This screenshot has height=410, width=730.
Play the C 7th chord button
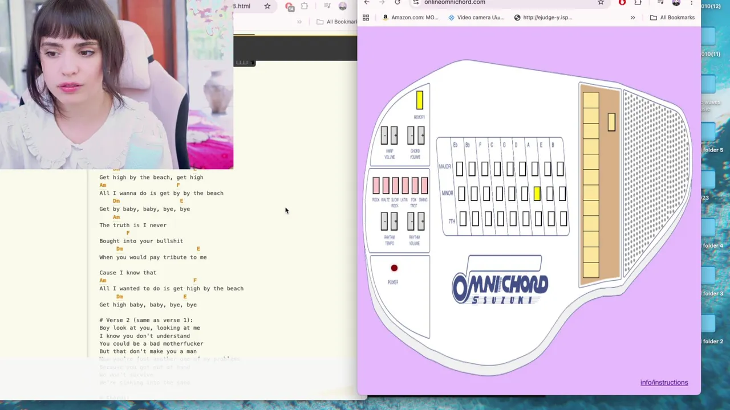pos(501,219)
